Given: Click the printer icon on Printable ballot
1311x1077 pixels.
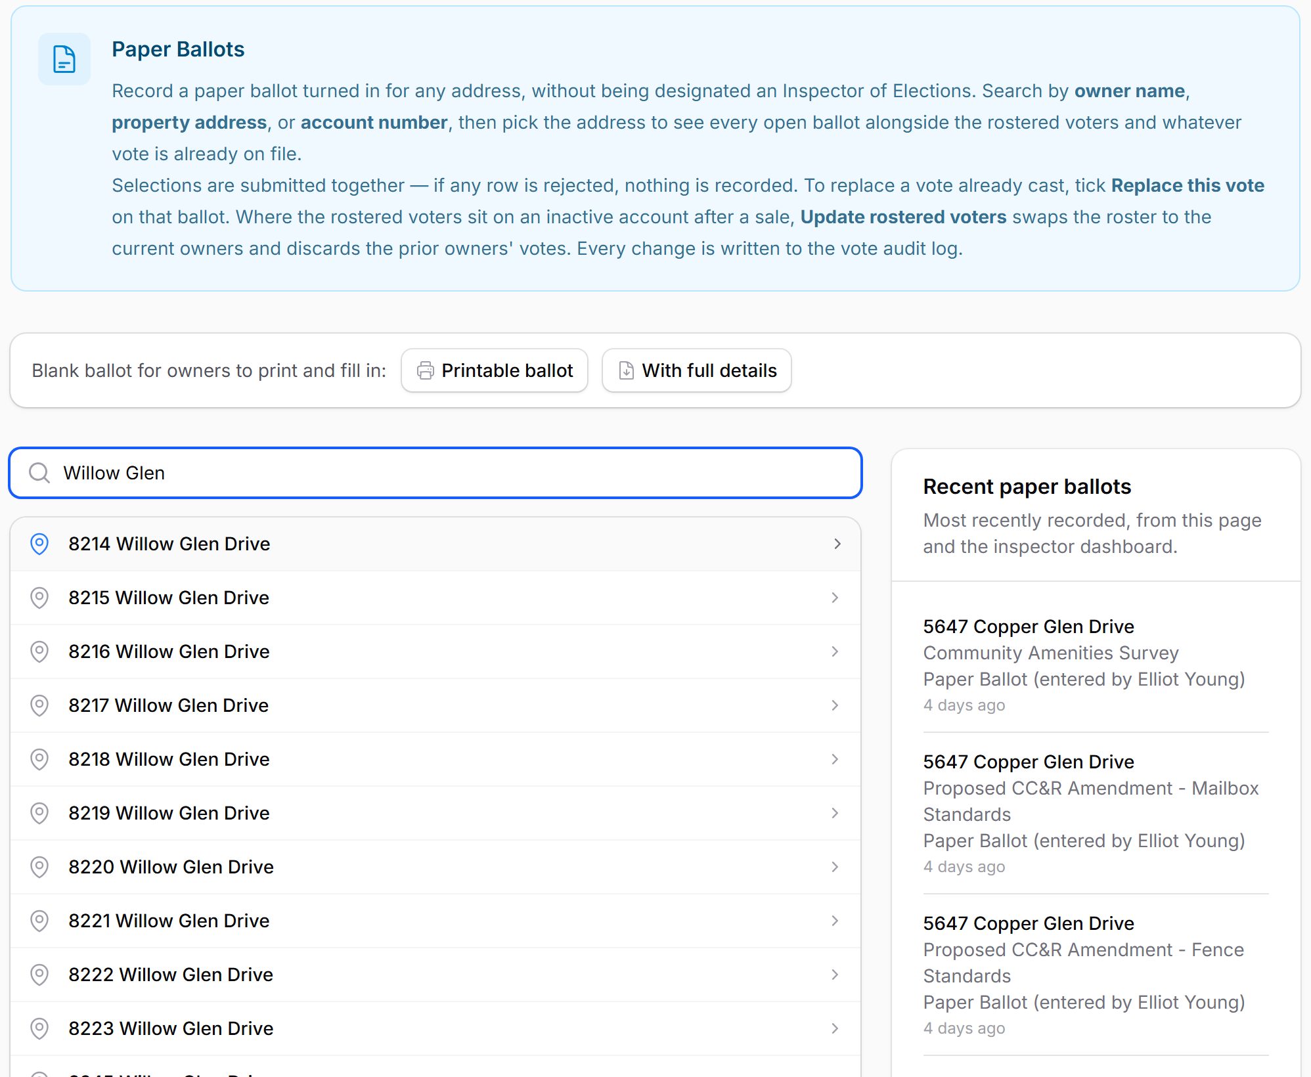Looking at the screenshot, I should pos(426,370).
